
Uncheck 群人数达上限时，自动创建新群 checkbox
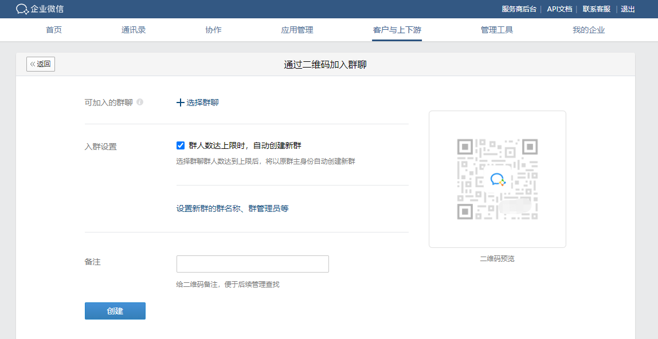coord(181,145)
